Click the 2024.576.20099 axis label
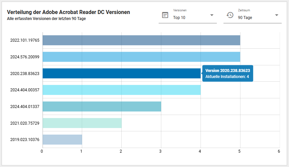This screenshot has width=289, height=167. pyautogui.click(x=25, y=57)
